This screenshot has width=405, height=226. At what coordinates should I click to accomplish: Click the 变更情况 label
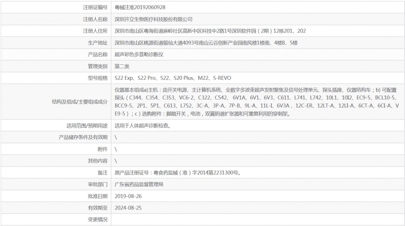pyautogui.click(x=98, y=220)
